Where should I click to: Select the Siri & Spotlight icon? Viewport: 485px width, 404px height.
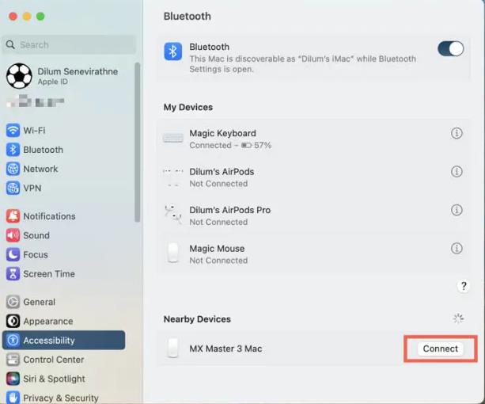tap(13, 379)
